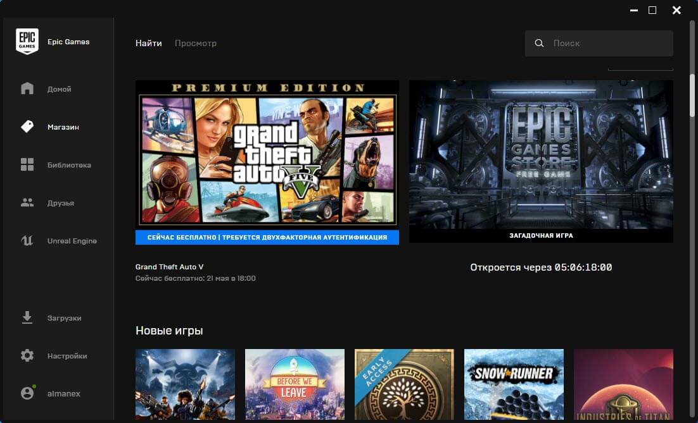Click the Сейчас бесплатно: 21 мая text
698x423 pixels.
pyautogui.click(x=196, y=278)
